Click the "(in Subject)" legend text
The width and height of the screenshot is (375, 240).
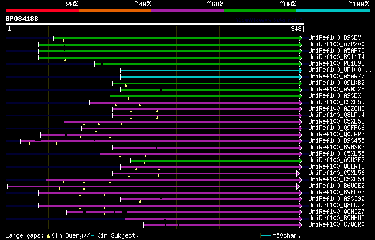coord(118,236)
